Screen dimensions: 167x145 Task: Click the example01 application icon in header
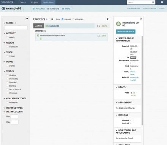[3, 9]
